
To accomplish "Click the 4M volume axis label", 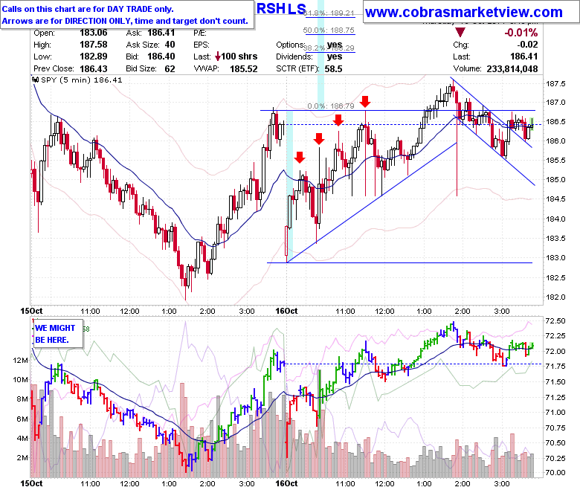I will [22, 438].
